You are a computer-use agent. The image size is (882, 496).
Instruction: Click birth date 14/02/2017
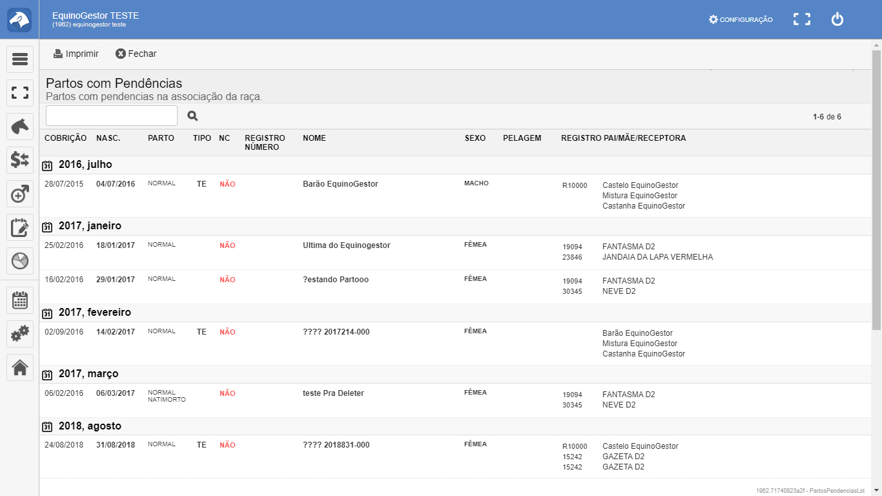pos(116,332)
